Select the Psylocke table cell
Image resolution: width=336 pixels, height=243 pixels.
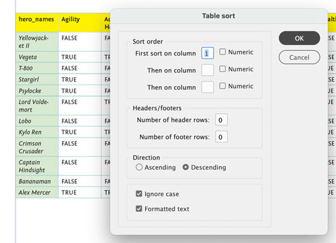37,91
